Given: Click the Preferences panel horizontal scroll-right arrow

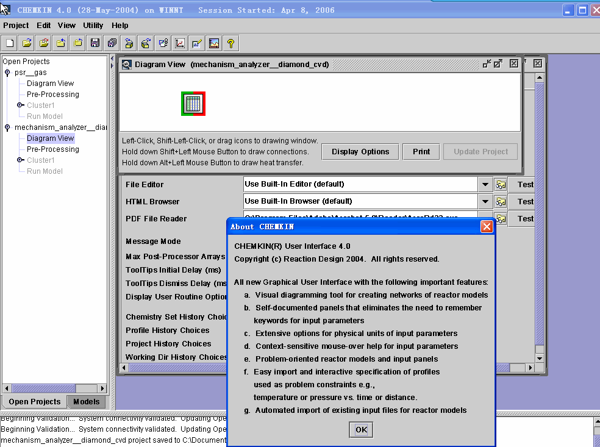Looking at the screenshot, I should click(530, 368).
